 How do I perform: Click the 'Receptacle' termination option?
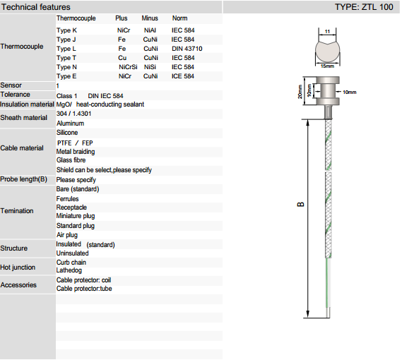pos(71,208)
